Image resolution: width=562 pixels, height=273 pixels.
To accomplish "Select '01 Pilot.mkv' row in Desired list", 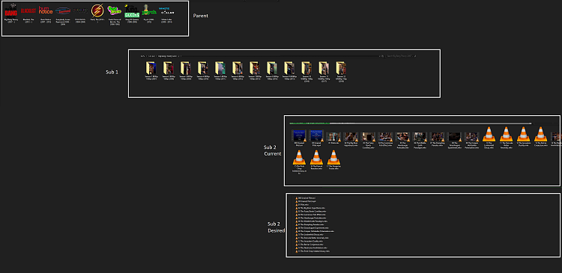I will 302,205.
